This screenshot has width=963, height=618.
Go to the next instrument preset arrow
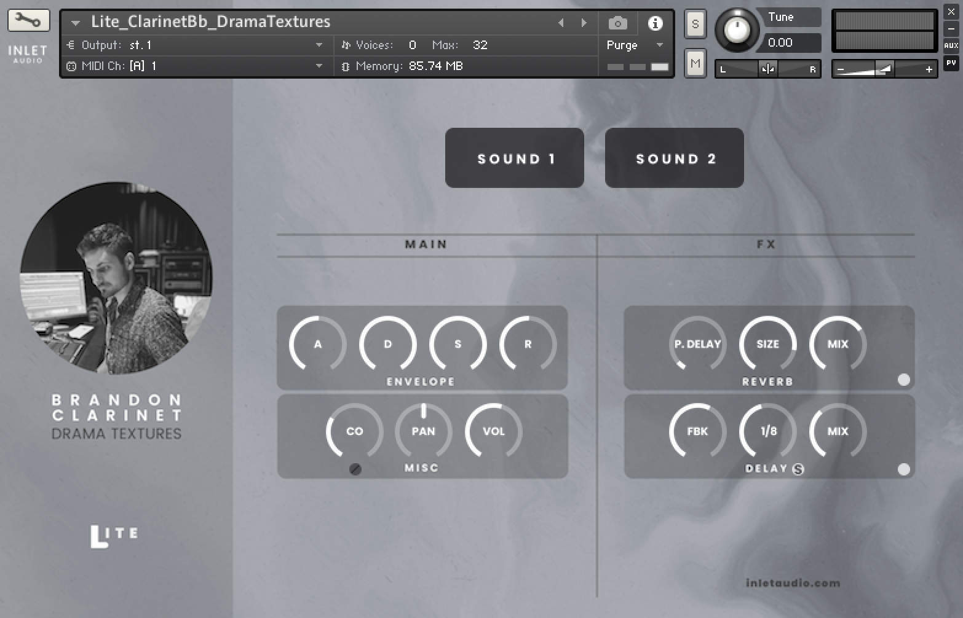[584, 23]
